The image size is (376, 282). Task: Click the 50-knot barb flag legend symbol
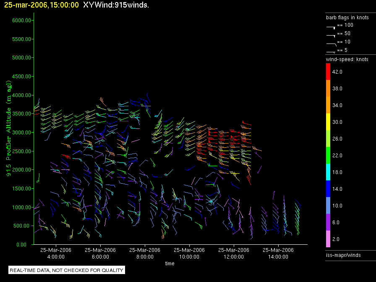coord(331,35)
